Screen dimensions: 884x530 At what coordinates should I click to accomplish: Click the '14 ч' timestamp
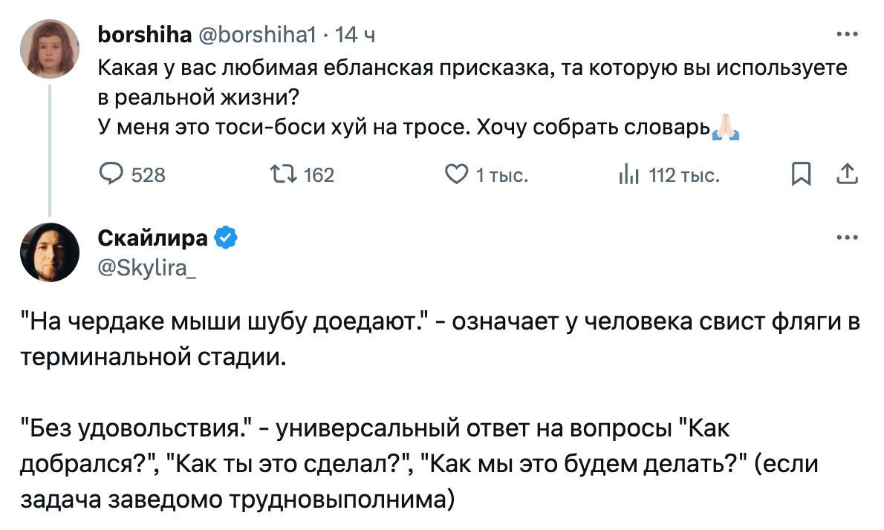(x=356, y=34)
